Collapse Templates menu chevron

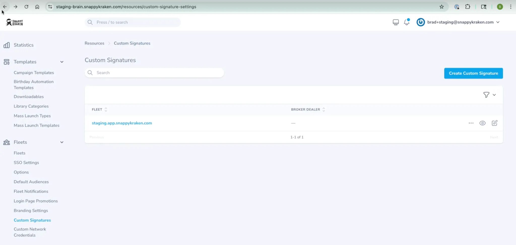[x=62, y=62]
